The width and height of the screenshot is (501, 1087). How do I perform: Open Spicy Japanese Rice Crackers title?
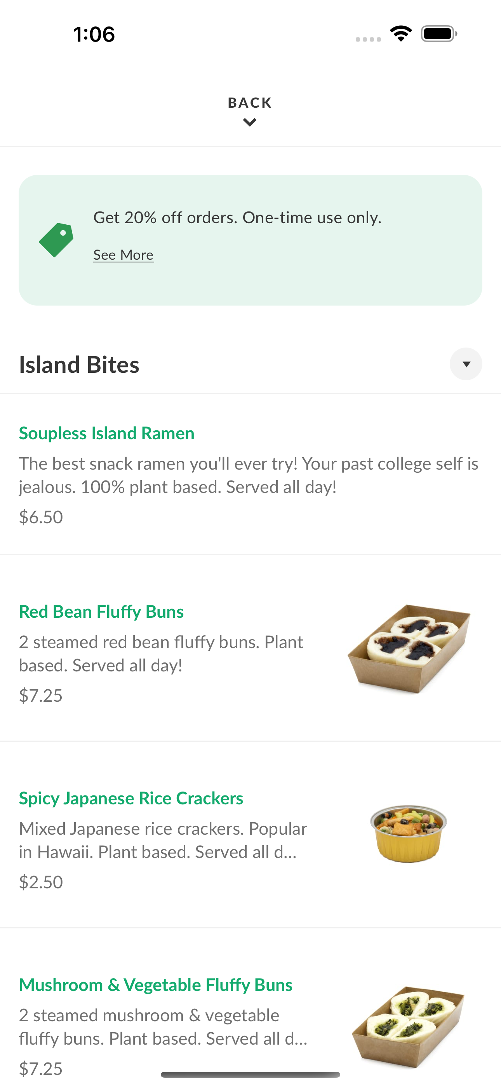[131, 798]
